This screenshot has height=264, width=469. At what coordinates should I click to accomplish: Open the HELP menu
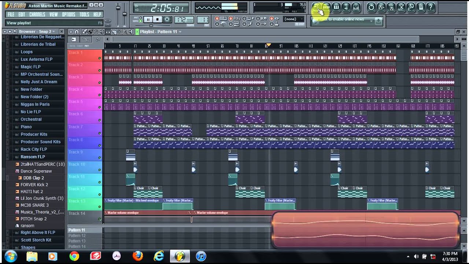tap(97, 15)
